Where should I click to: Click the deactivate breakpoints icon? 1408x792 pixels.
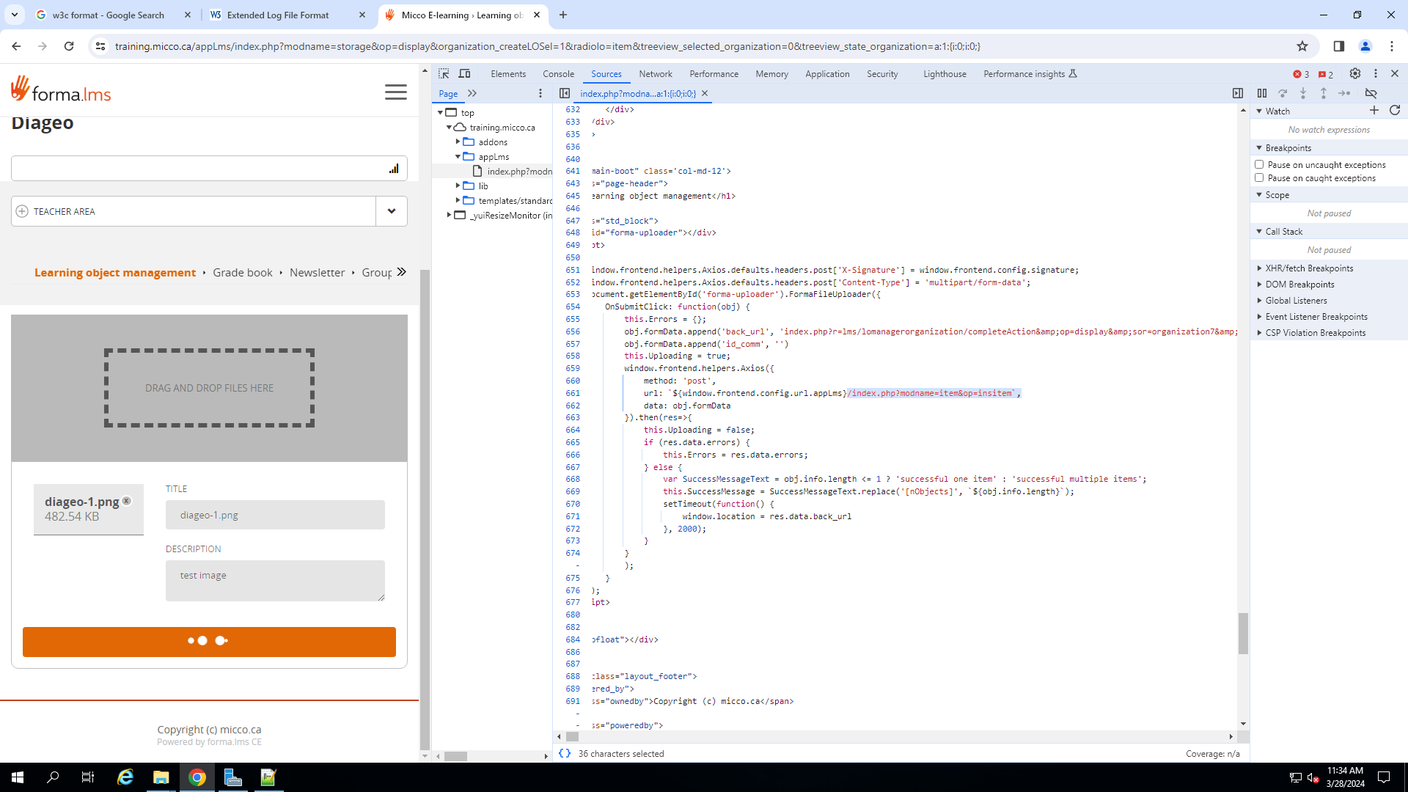tap(1371, 93)
